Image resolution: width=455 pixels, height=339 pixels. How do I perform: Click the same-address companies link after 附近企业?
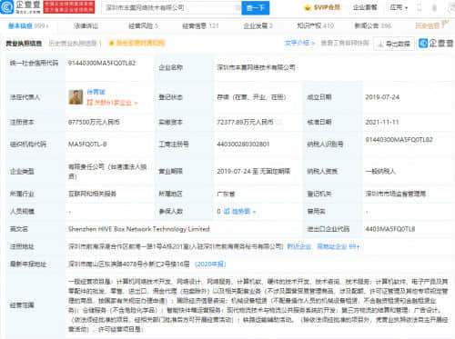tap(339, 246)
